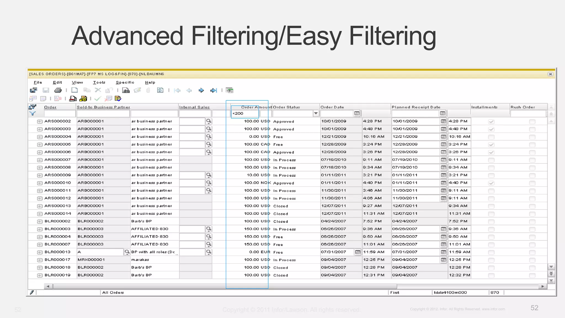Uncheck Installments checkbox for order ARS000002
The image size is (565, 318).
click(x=491, y=121)
